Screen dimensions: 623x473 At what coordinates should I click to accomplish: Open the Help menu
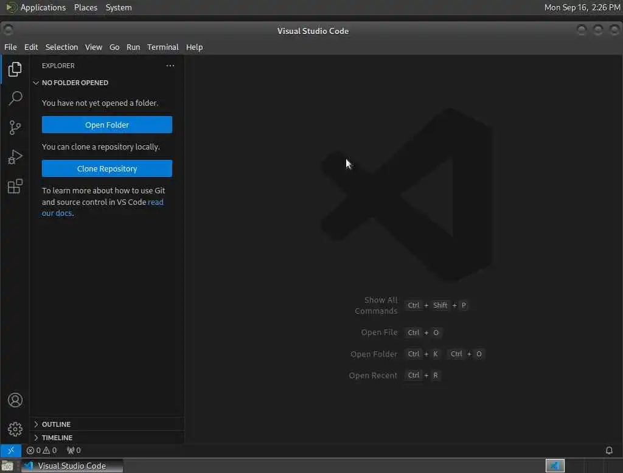click(x=194, y=47)
